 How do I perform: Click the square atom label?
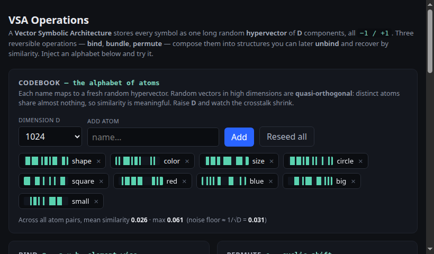click(x=83, y=182)
